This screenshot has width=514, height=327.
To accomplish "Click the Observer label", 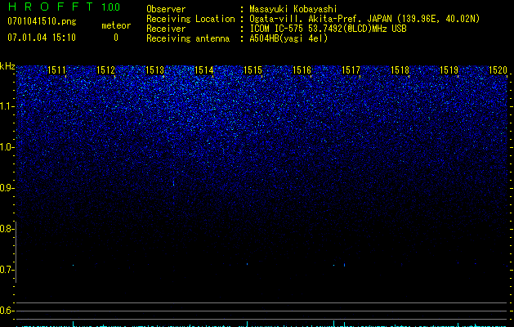I will (x=166, y=9).
